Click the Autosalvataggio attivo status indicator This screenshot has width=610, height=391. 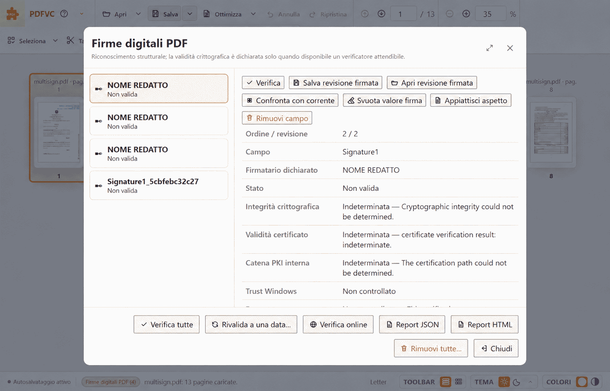(39, 382)
